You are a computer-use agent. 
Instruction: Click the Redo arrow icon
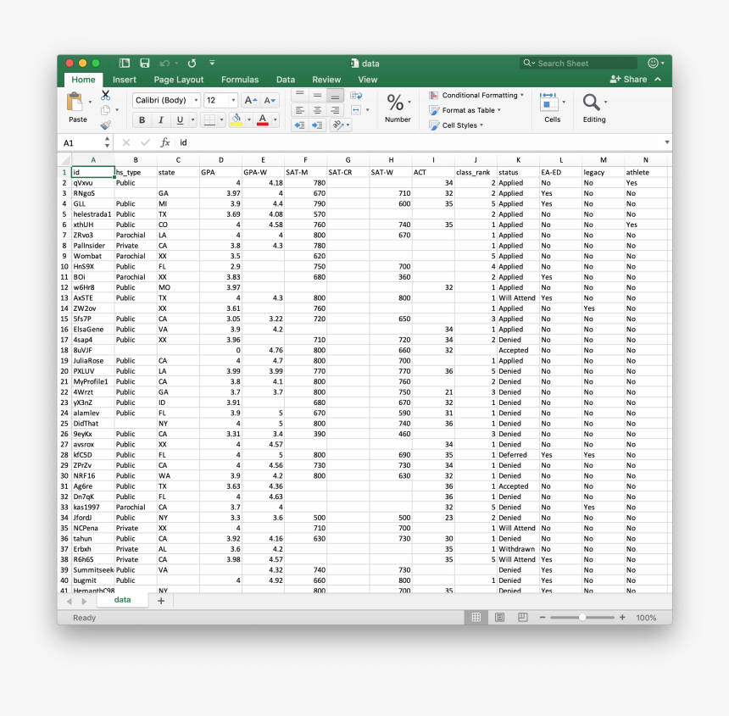point(192,64)
